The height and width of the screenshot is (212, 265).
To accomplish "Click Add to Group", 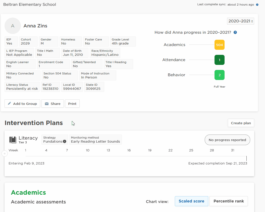I will pyautogui.click(x=22, y=103).
